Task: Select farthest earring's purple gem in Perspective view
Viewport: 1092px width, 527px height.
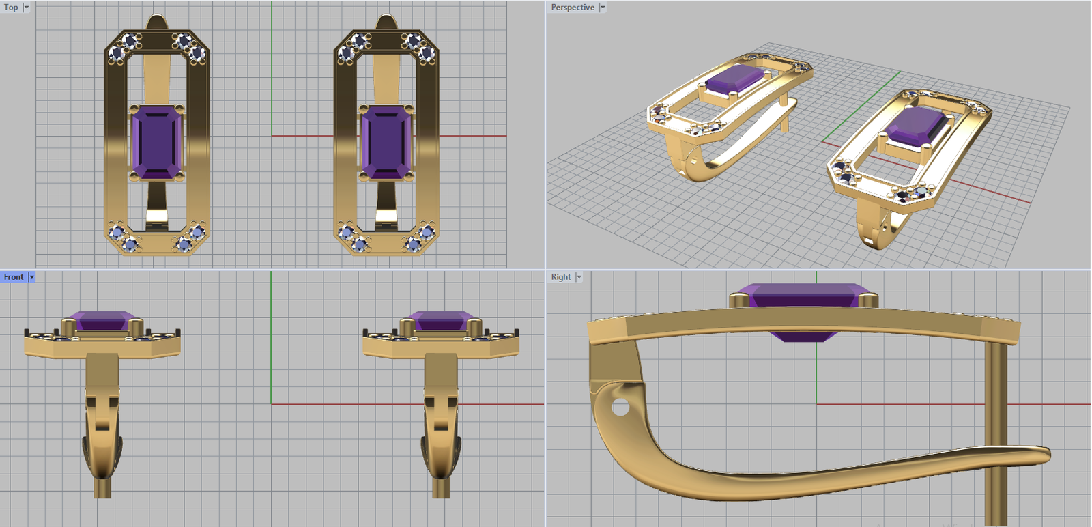Action: (x=734, y=79)
